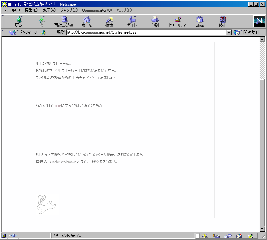The width and height of the screenshot is (267, 240).
Task: Click the Netscape window title icon
Action: (4, 4)
